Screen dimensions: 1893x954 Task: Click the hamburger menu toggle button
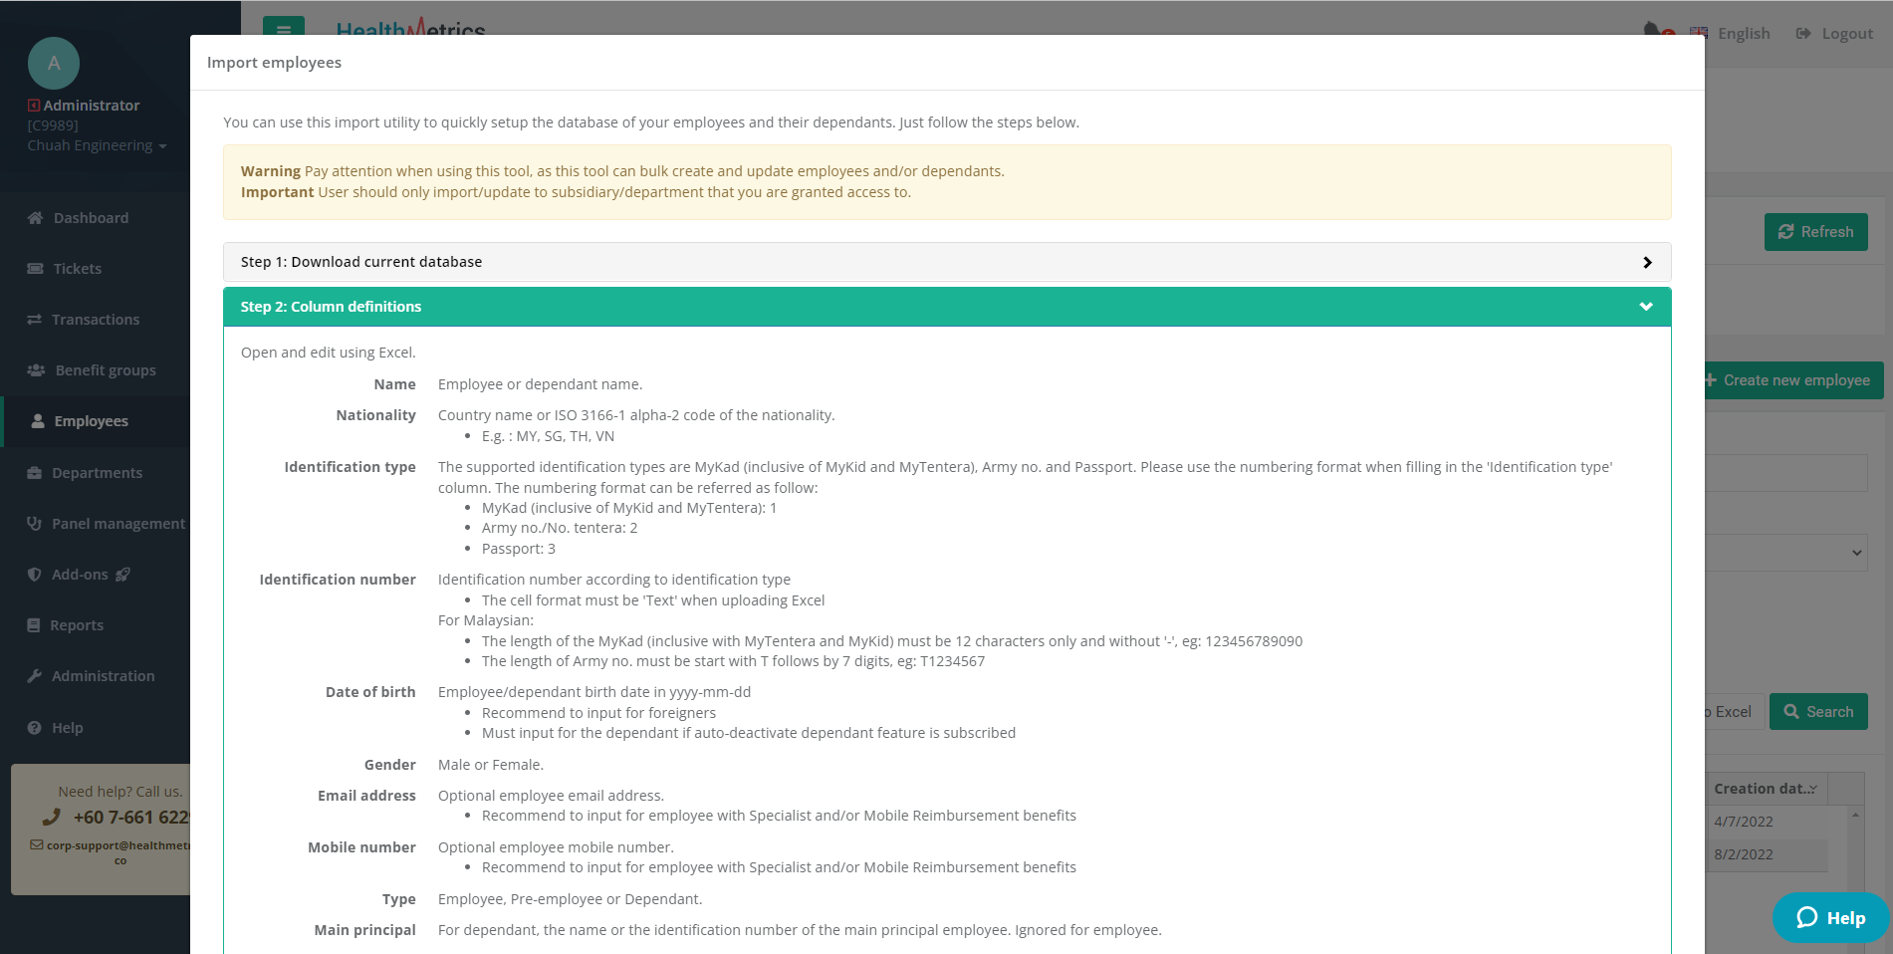click(284, 28)
